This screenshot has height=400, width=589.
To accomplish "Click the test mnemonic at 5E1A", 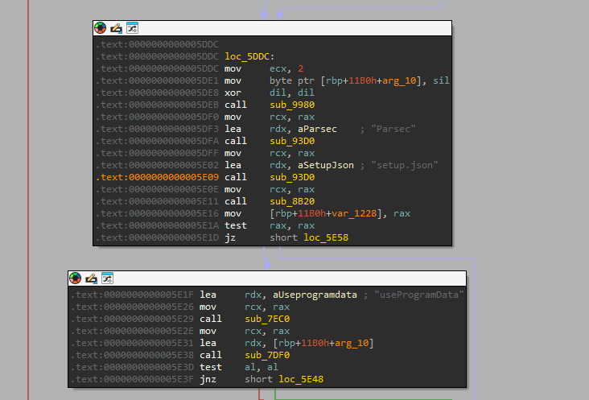I will click(236, 225).
